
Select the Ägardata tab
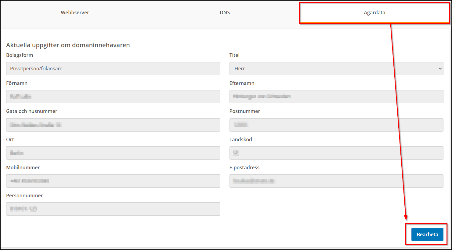coord(374,12)
